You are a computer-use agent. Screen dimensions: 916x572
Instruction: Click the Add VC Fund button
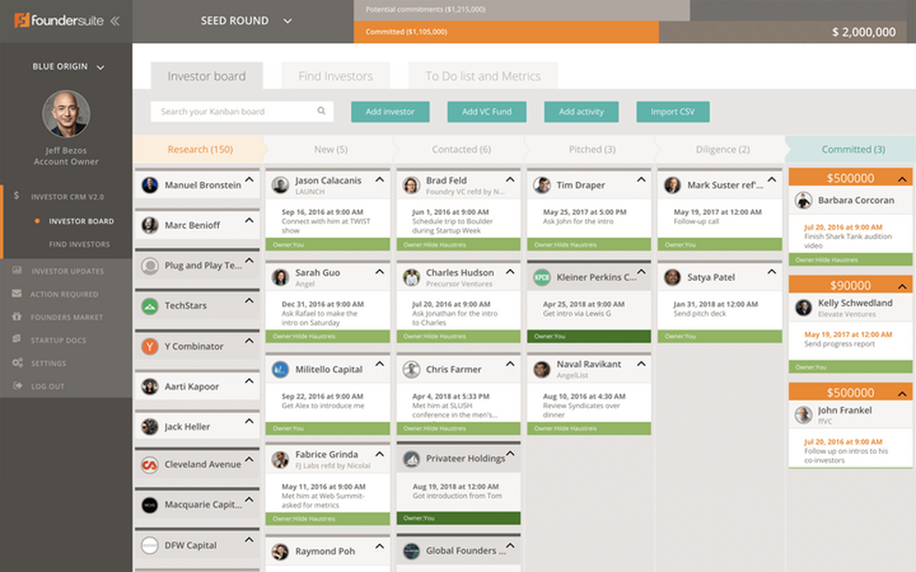click(x=486, y=112)
